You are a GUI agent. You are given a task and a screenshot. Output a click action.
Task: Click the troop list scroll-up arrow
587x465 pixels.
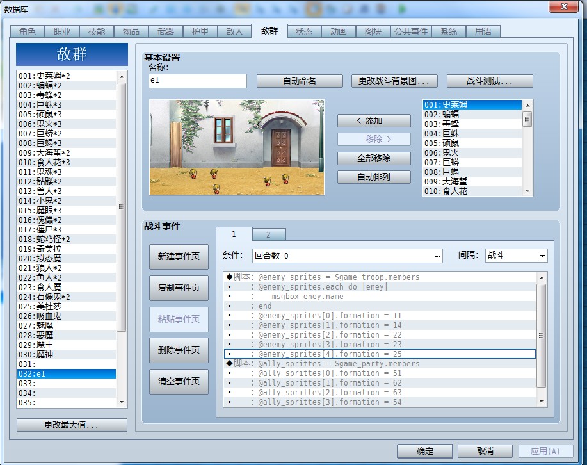click(x=121, y=76)
